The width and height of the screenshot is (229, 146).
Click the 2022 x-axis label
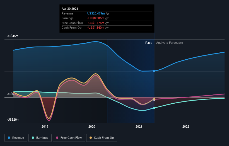(x=185, y=126)
